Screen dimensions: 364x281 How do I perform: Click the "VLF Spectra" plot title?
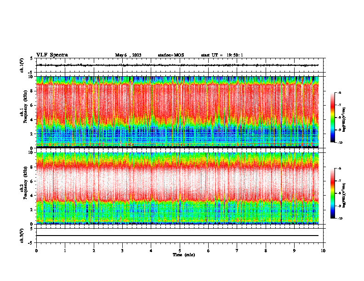52,55
